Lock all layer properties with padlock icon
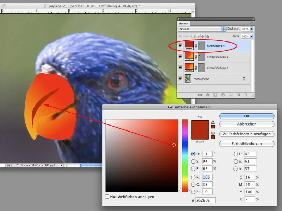 click(x=208, y=36)
